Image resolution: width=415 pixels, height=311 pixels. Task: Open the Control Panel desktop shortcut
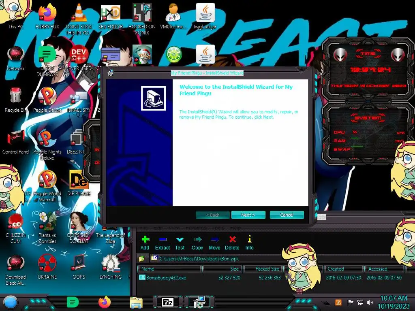click(16, 142)
